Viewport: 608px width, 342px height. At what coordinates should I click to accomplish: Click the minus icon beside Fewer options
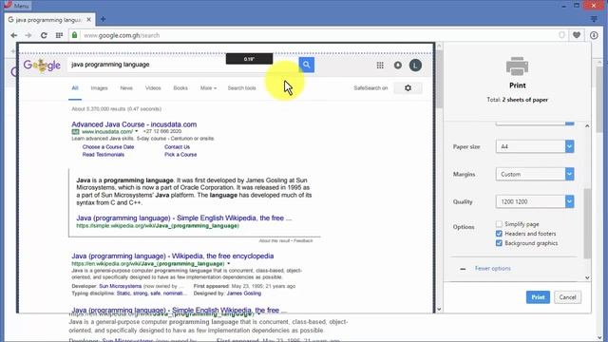(x=463, y=269)
